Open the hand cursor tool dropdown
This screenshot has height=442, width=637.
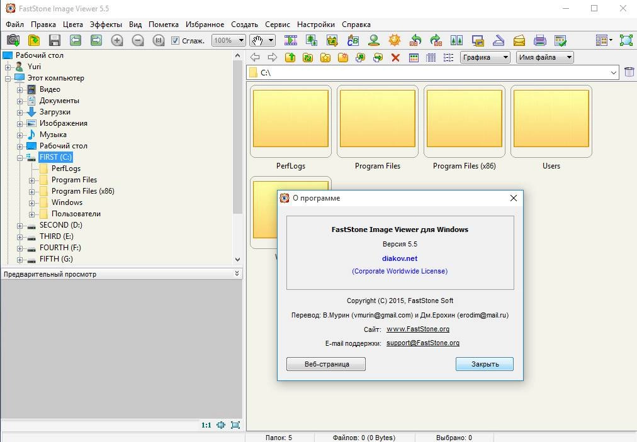point(271,40)
